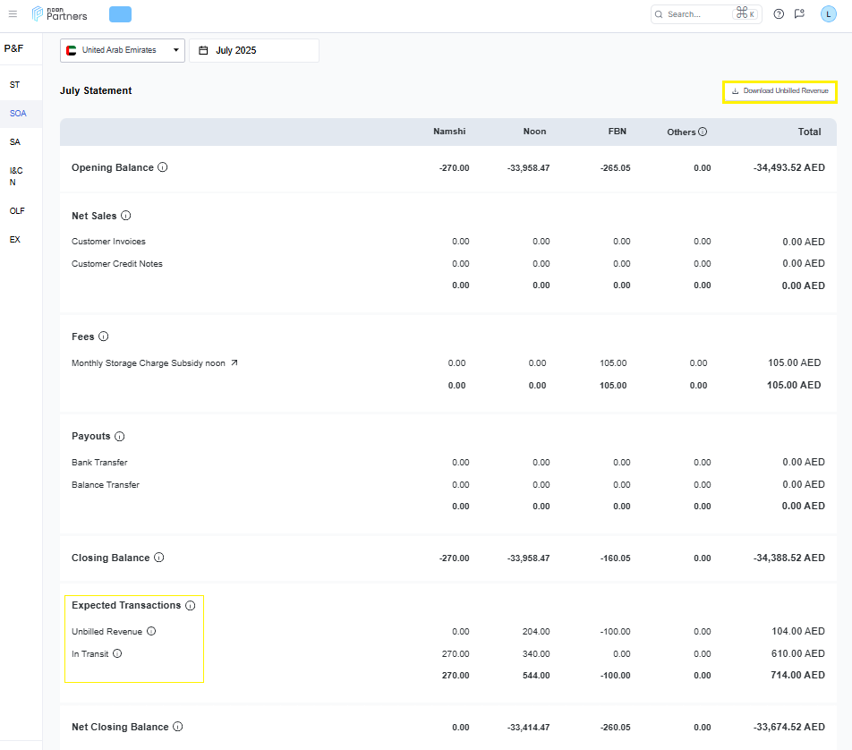Open the feedback chat icon

pyautogui.click(x=799, y=14)
